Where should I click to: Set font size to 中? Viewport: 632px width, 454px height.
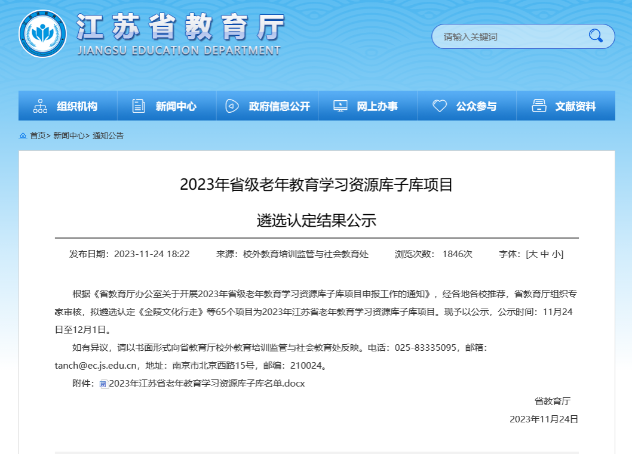coord(545,254)
